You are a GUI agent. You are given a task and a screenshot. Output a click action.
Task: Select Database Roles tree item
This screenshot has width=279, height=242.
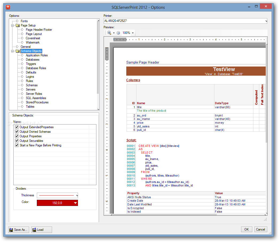click(x=36, y=68)
